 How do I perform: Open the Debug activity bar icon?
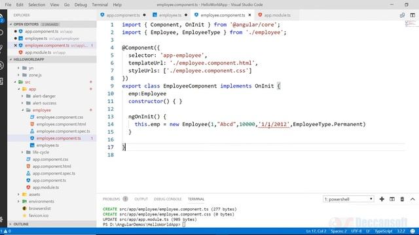point(2,65)
